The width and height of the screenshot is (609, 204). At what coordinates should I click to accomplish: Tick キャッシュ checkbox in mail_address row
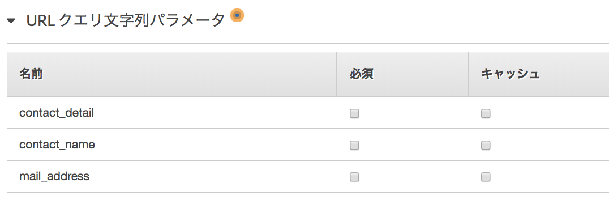click(486, 177)
